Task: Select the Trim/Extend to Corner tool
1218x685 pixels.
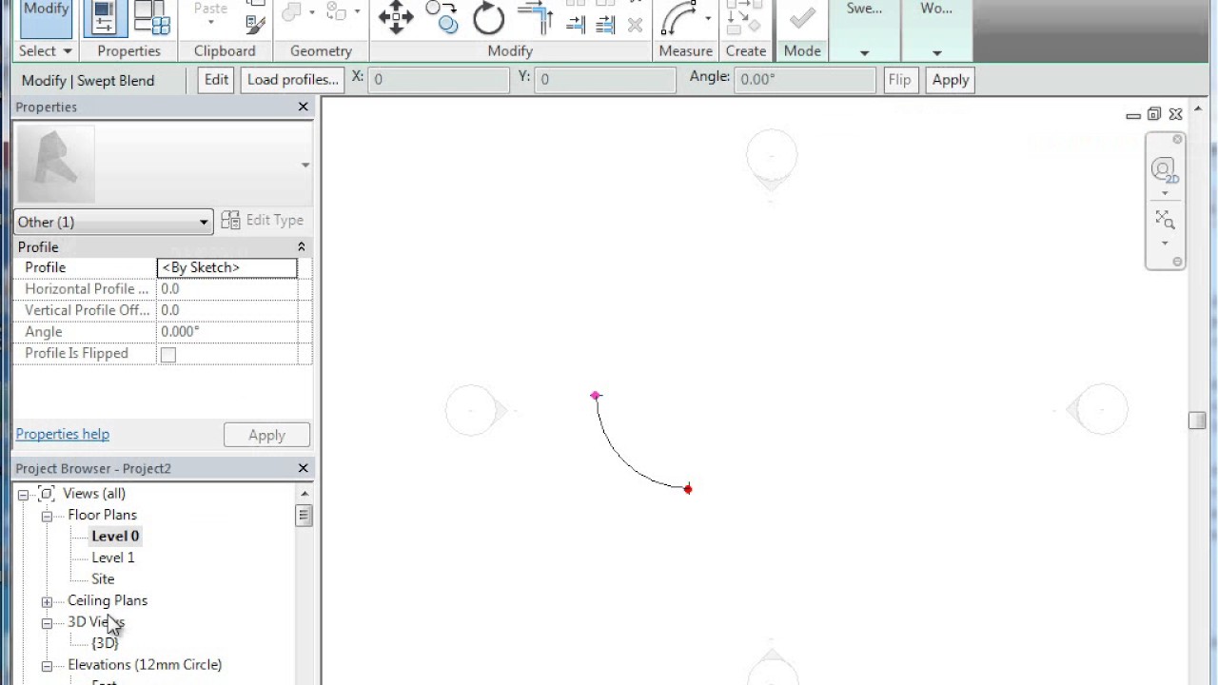Action: (x=535, y=17)
